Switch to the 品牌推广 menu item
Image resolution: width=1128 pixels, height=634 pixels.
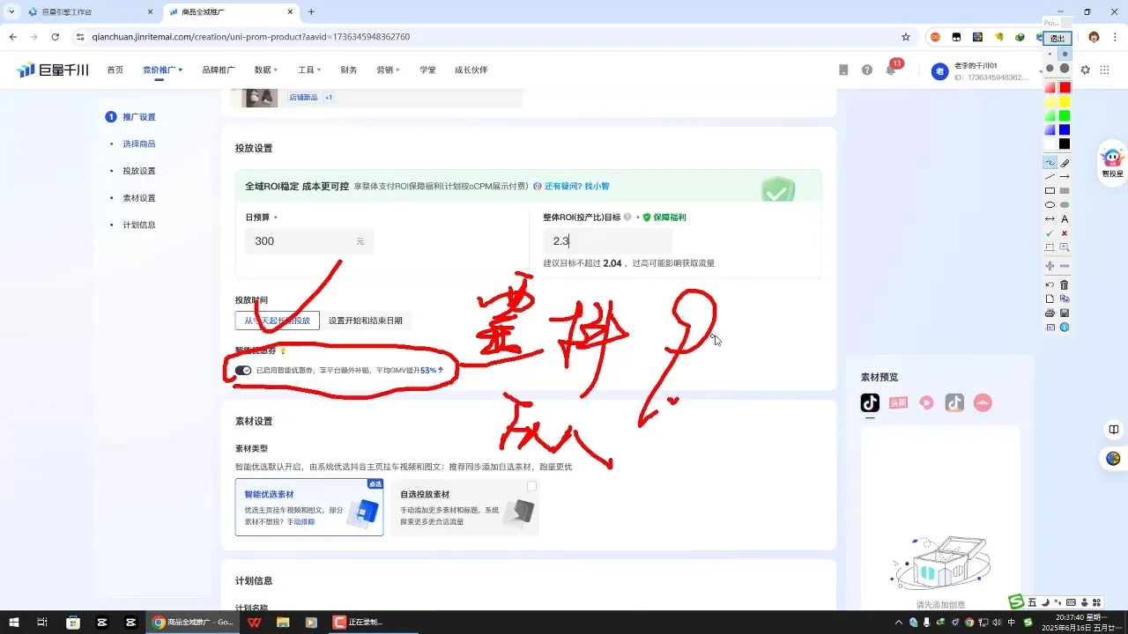[219, 70]
